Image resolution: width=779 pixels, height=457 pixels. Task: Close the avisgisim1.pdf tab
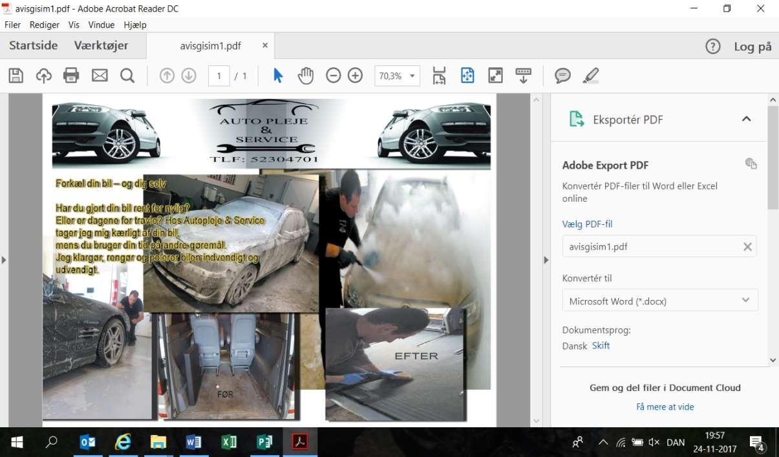(x=265, y=46)
